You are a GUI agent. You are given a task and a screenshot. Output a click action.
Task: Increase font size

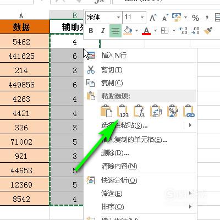coord(153,18)
